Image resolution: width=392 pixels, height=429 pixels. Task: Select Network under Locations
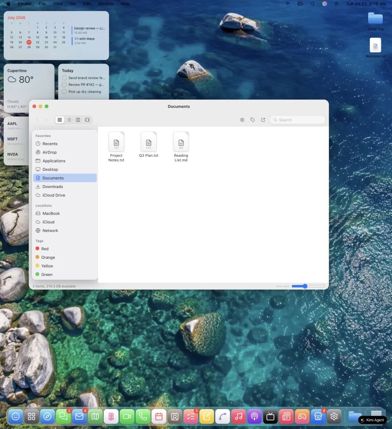(65, 231)
